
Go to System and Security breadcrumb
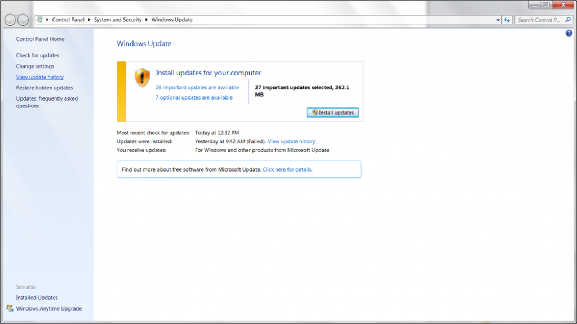tap(118, 20)
